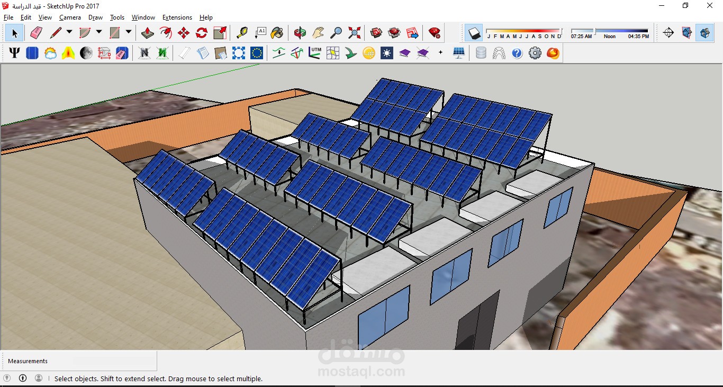Select the Text label tool
Viewport: 723px width, 387px height.
tap(260, 33)
